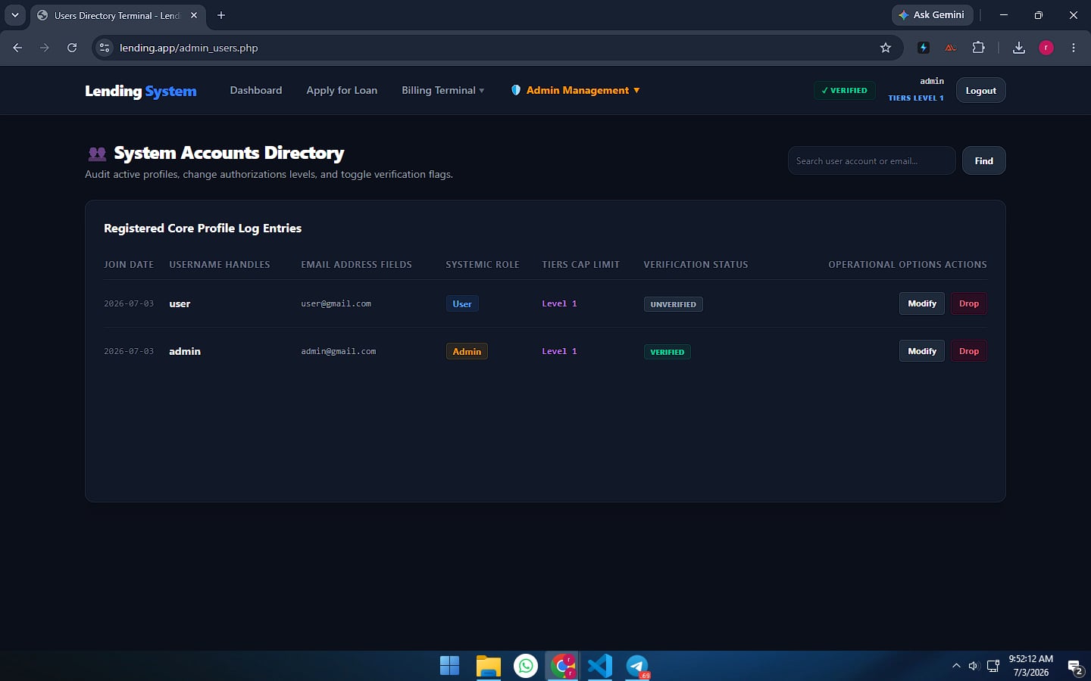Open the Chrome profile avatar
Screen dimensions: 1091x681
1046,48
